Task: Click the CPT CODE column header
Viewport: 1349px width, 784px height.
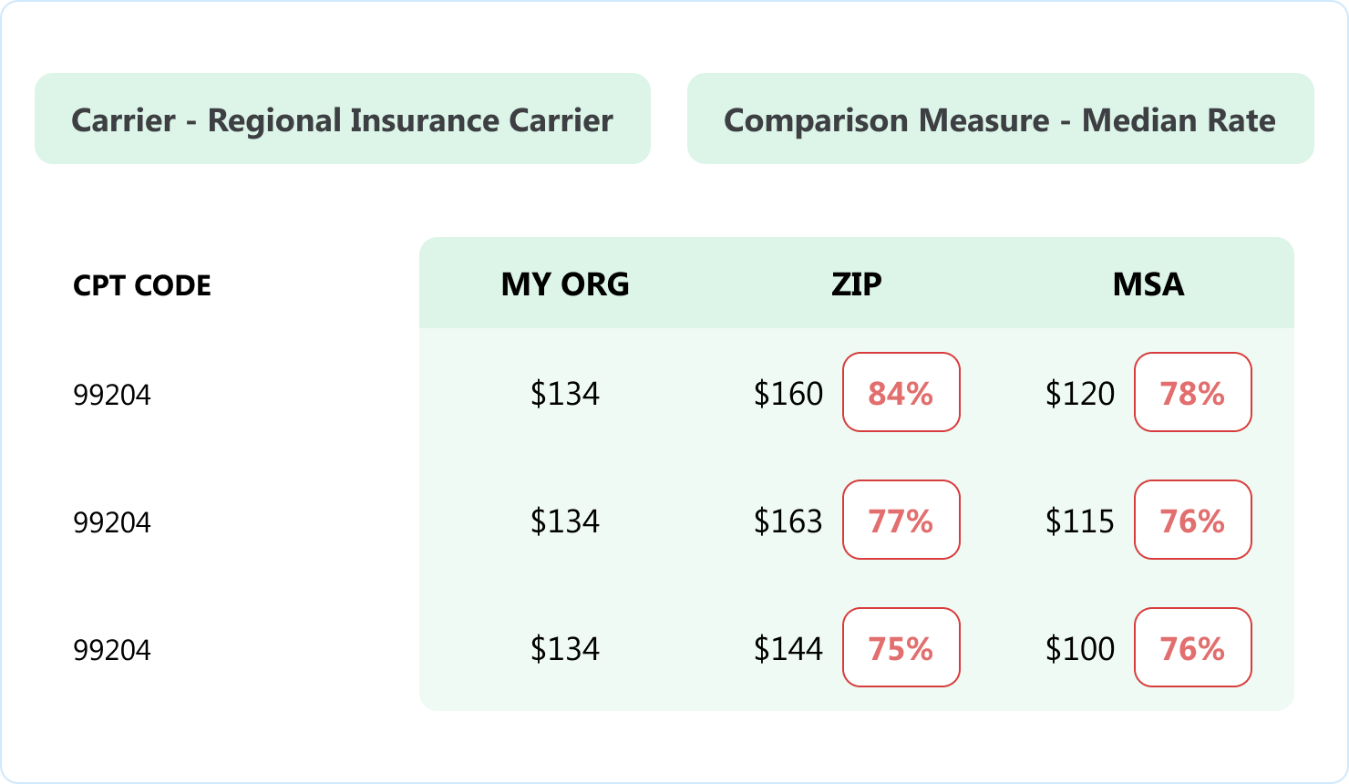Action: point(142,285)
